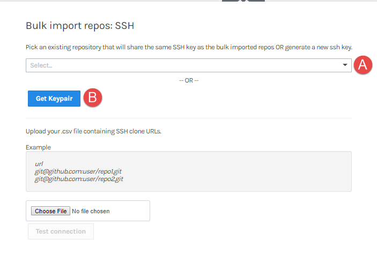Screen dimensions: 377x255
Task: Open the existing repository Select dropdown
Action: click(189, 65)
